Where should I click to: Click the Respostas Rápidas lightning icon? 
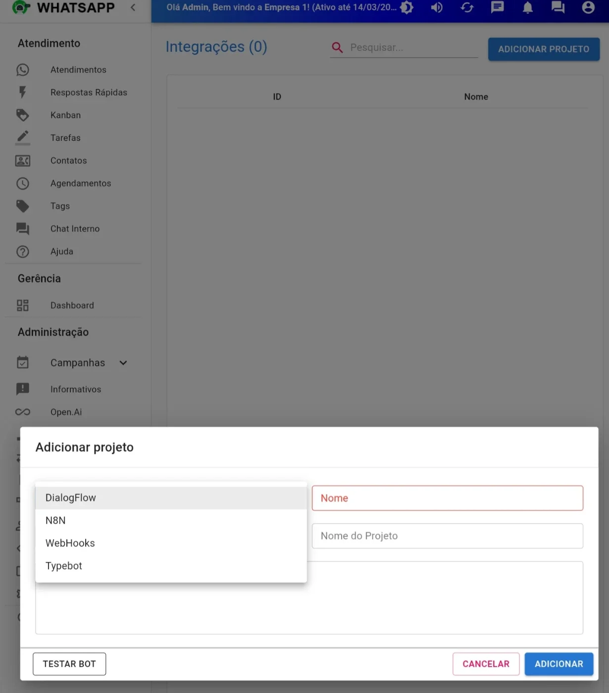click(22, 93)
